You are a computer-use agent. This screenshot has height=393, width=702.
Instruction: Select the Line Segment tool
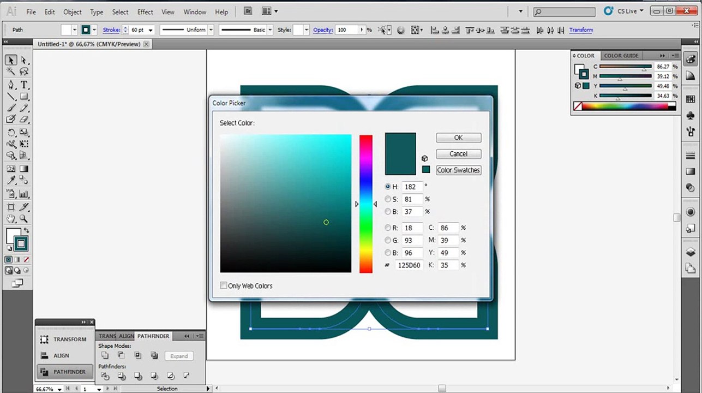click(x=11, y=97)
